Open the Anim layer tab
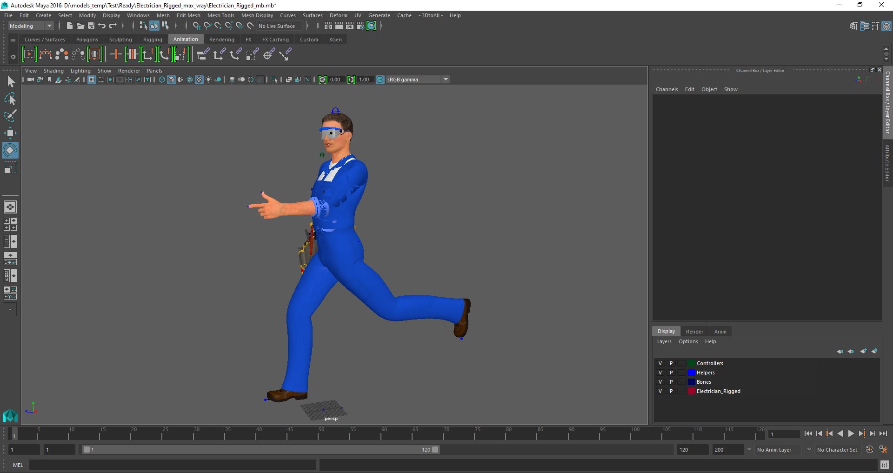893x473 pixels. [x=720, y=332]
